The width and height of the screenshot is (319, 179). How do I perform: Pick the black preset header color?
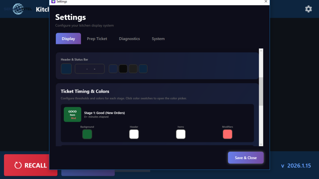pos(123,69)
